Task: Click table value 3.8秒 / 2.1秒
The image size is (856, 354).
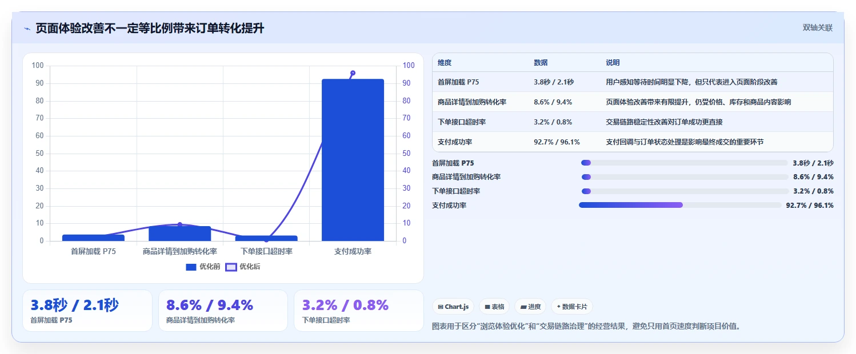Action: pos(554,82)
